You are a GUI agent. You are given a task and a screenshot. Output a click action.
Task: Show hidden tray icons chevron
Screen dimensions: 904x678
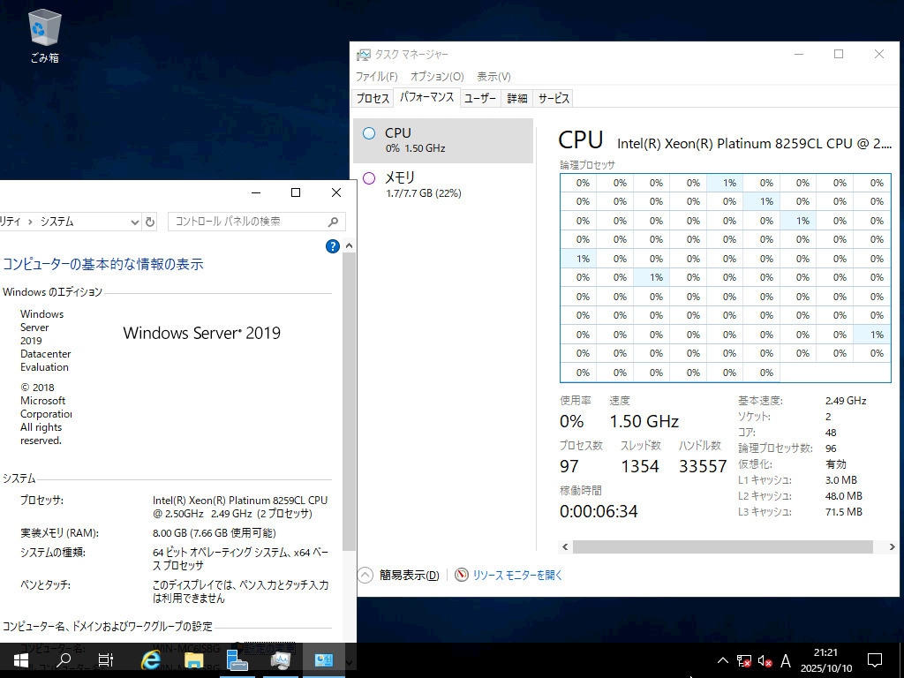[722, 660]
